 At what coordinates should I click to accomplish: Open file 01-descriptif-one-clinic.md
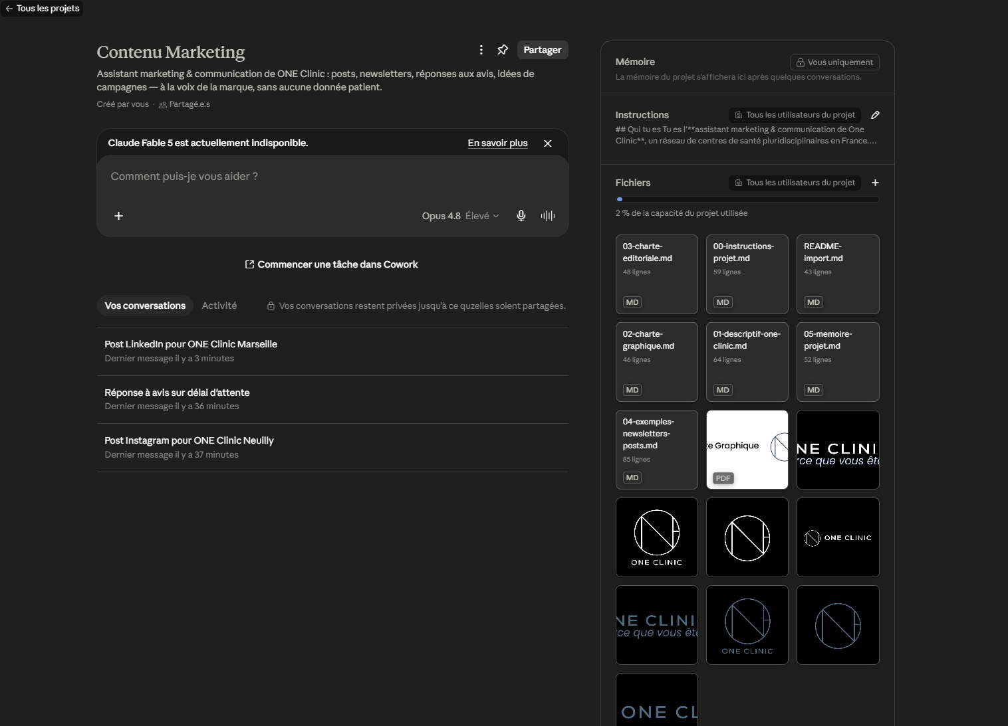point(747,362)
